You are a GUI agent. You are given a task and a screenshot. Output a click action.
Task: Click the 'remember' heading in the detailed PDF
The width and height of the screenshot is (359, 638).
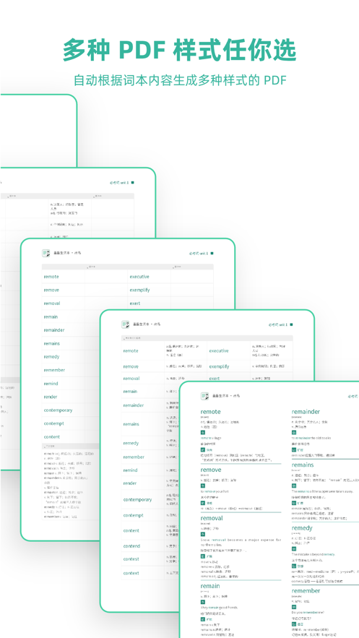coord(306,590)
